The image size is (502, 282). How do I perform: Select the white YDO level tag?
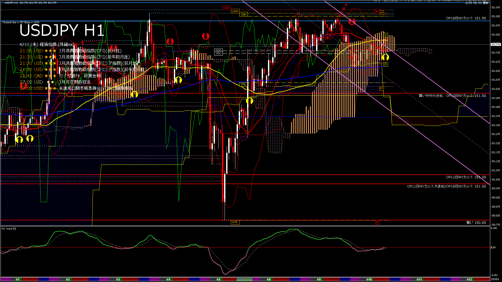(218, 50)
